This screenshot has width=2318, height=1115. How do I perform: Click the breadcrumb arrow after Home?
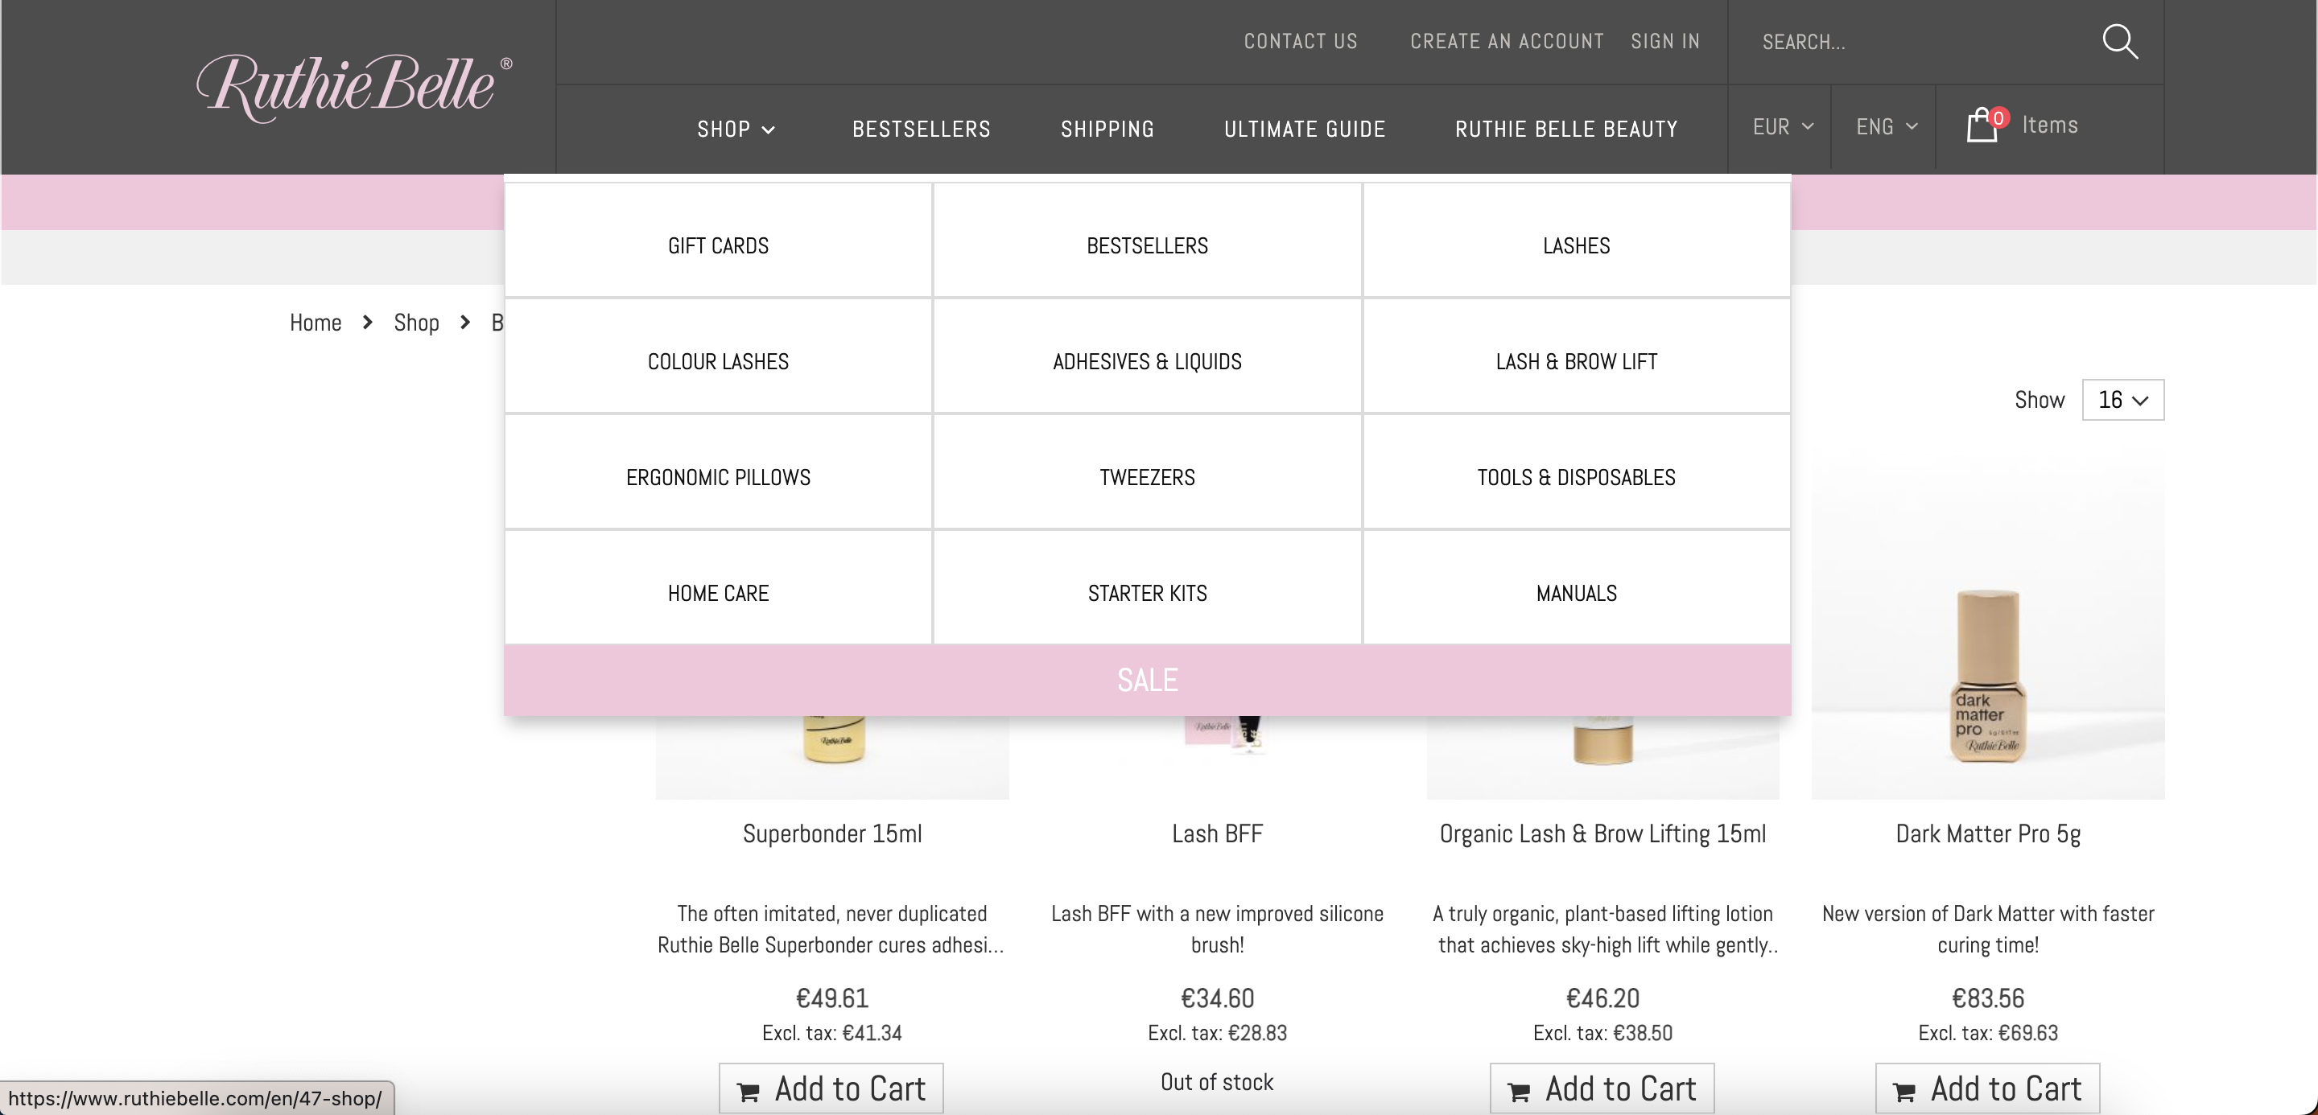point(367,322)
